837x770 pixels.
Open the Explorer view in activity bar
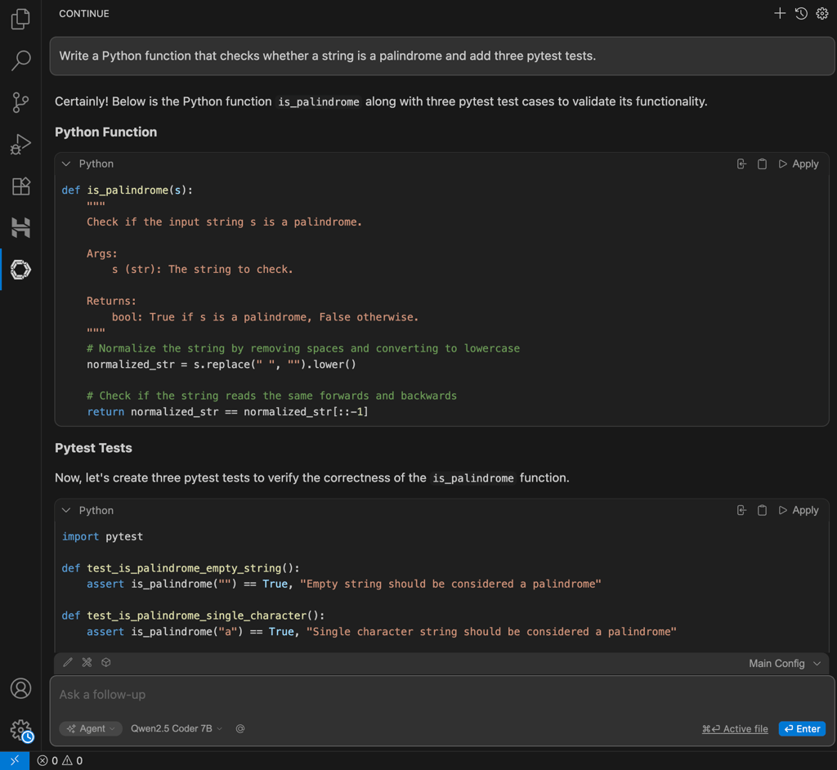click(20, 19)
